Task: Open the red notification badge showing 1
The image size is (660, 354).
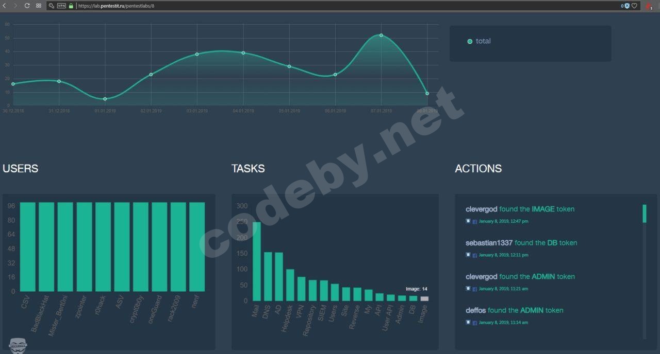Action: (x=649, y=7)
